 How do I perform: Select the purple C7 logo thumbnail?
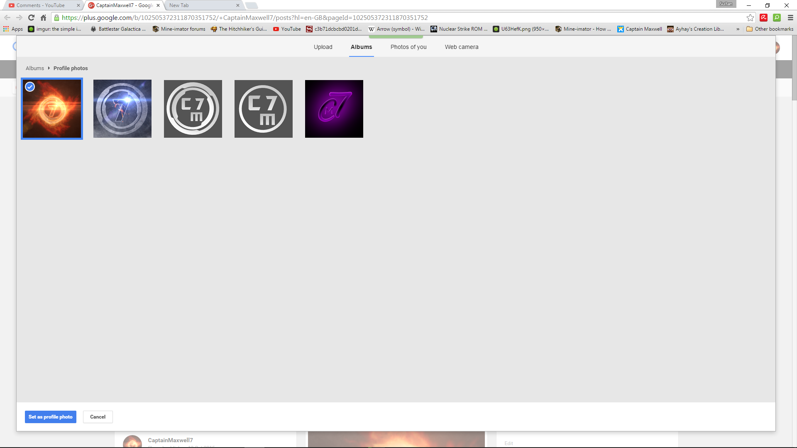tap(334, 109)
